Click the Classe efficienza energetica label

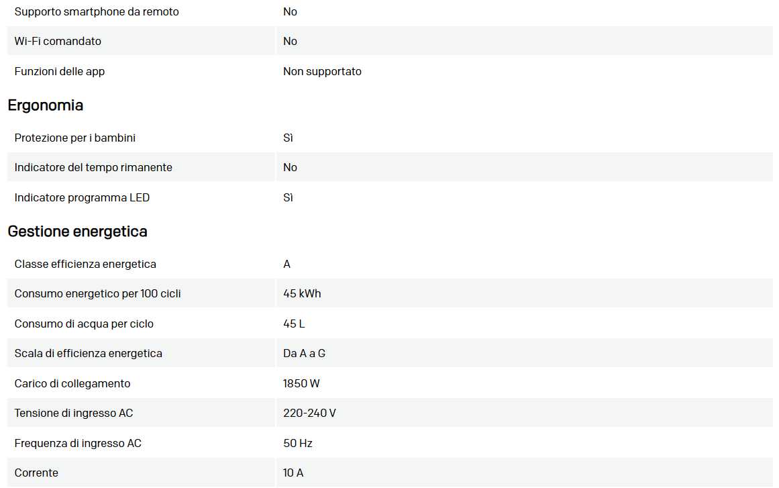tap(85, 264)
